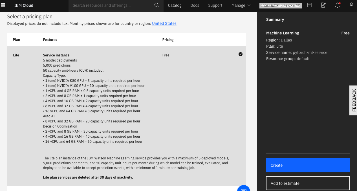
Task: Open the Catalog menu item
Action: pyautogui.click(x=175, y=5)
